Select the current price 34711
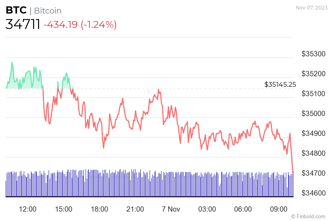Image resolution: width=331 pixels, height=221 pixels. 23,25
